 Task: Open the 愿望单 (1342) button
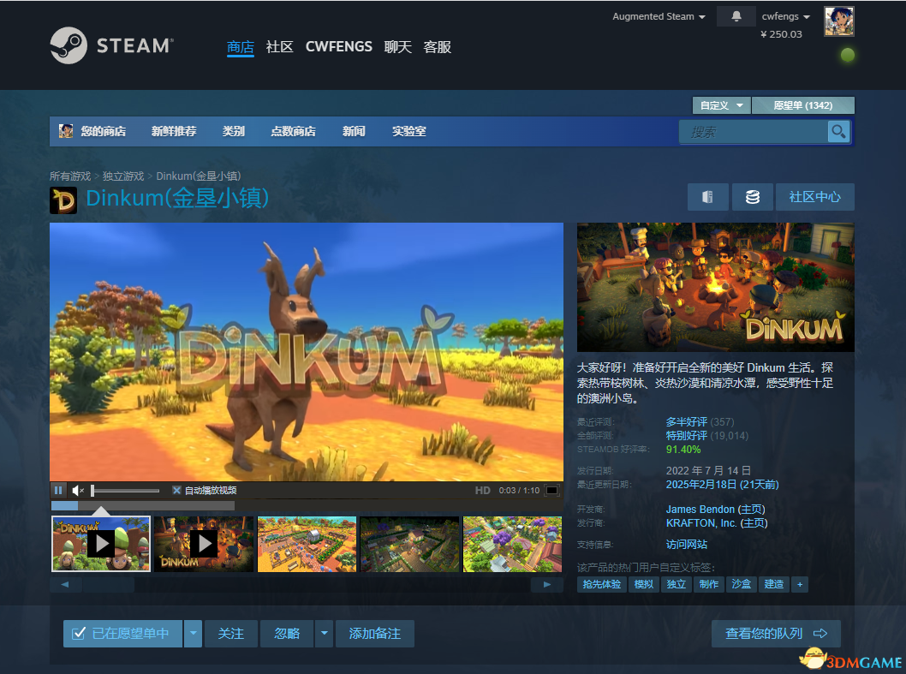803,105
